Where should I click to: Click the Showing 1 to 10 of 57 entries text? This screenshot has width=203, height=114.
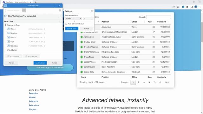pos(92,82)
